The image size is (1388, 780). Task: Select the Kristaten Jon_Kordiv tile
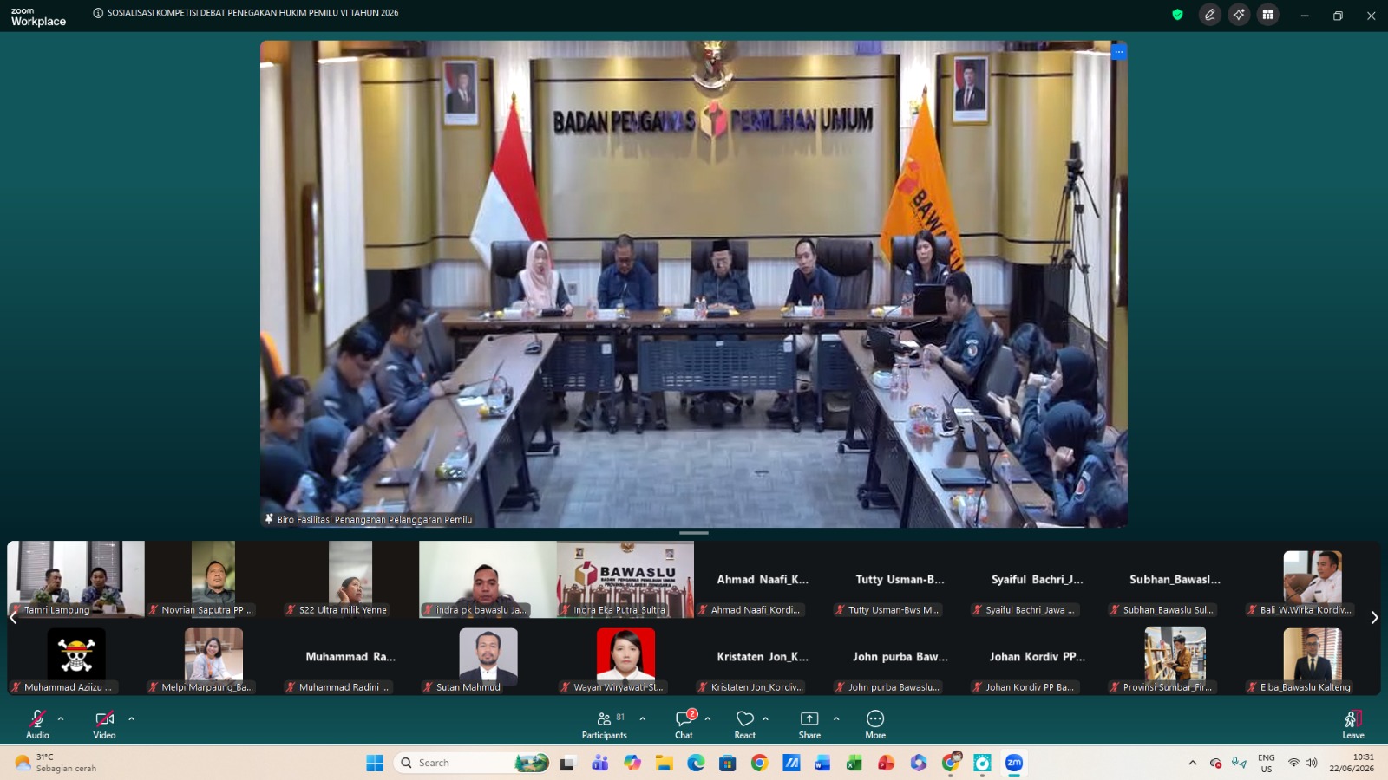[x=763, y=657]
